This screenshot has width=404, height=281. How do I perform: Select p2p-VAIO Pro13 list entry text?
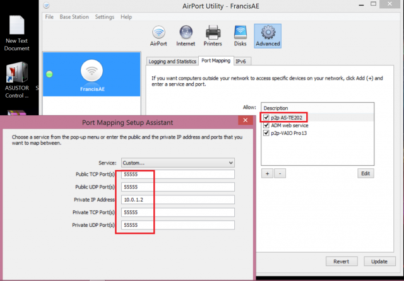[289, 133]
